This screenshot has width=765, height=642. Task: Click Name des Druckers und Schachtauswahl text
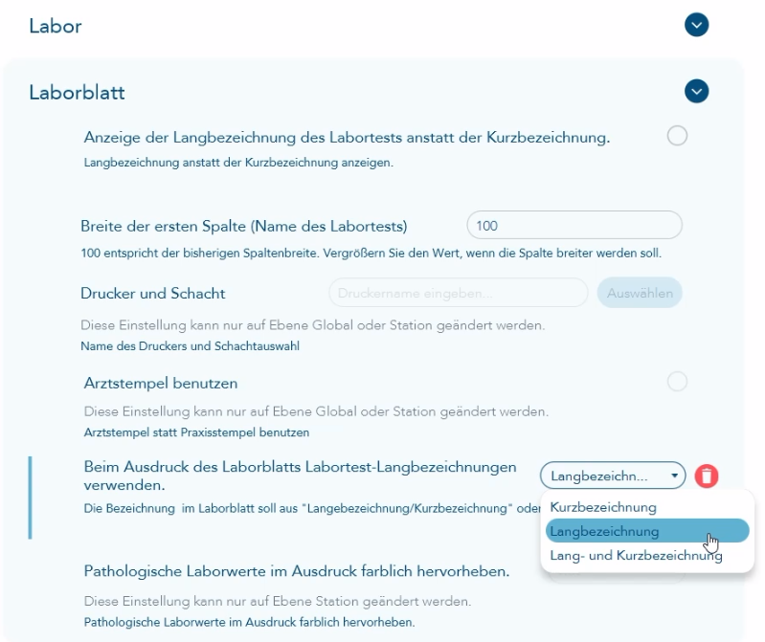190,346
